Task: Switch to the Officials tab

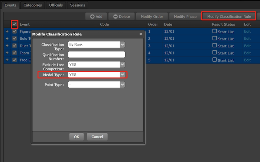Action: [56, 5]
